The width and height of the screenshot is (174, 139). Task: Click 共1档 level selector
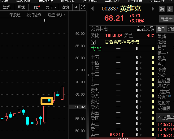pos(96,49)
